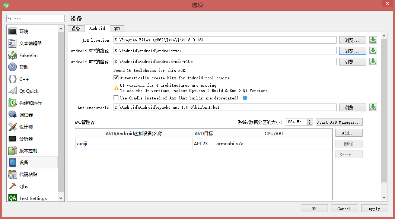Enable Use Gradle instead of Ant
The height and width of the screenshot is (219, 395).
click(116, 98)
